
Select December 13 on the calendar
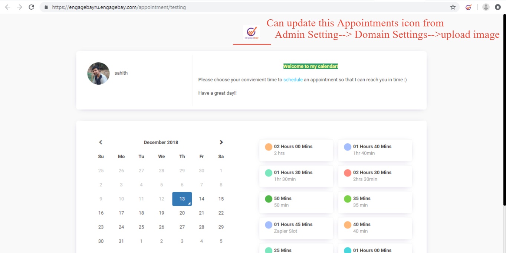tap(182, 199)
